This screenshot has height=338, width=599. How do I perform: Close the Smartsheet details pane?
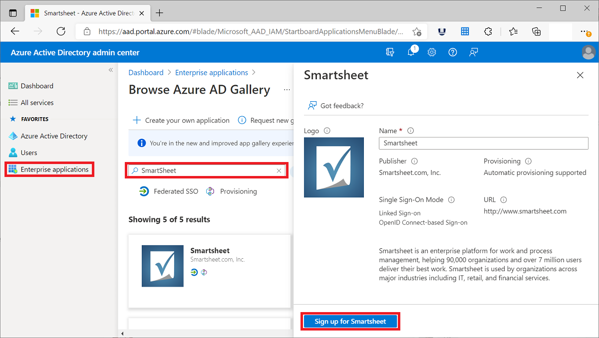580,75
